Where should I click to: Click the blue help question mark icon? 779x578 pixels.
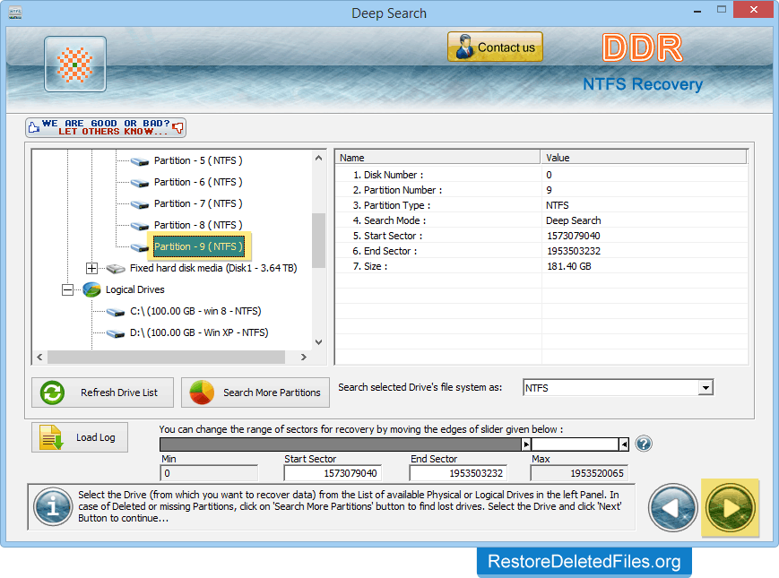point(644,444)
